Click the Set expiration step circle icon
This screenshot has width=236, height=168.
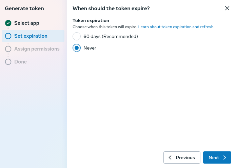point(8,36)
